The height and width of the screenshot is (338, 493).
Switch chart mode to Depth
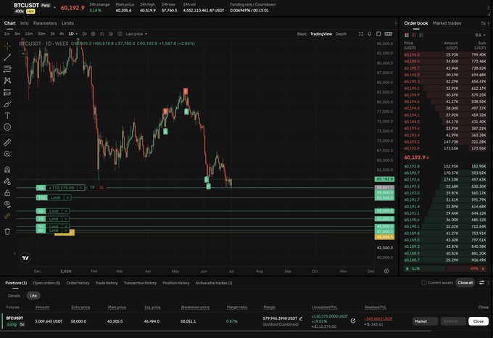(x=341, y=34)
